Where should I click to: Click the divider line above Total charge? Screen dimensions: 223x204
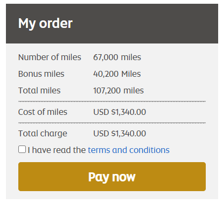[x=112, y=123]
